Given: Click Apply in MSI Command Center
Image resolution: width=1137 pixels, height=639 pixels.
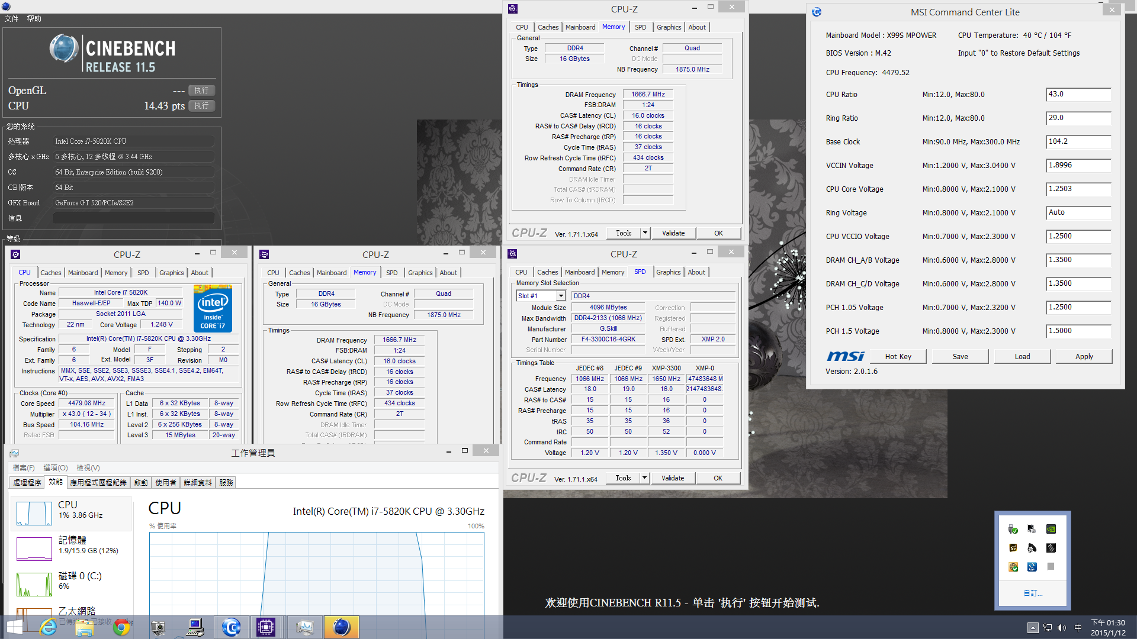Looking at the screenshot, I should (1084, 357).
